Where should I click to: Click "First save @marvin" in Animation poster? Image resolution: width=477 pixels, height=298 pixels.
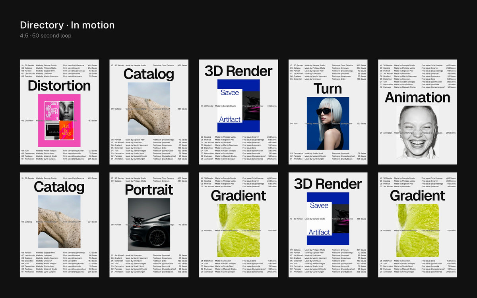(x=430, y=68)
